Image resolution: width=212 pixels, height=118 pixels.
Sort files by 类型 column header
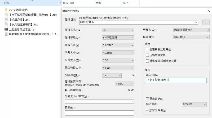click(98, 3)
